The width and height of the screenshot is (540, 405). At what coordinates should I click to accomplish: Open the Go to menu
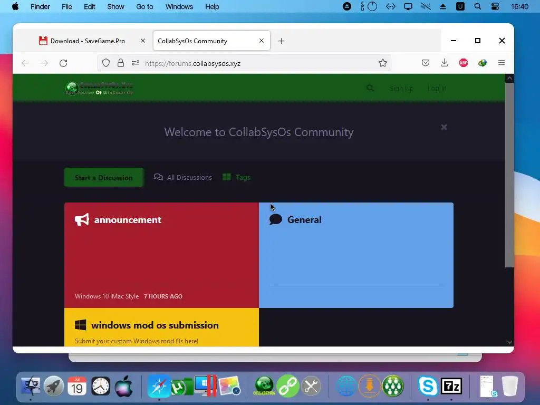[144, 6]
